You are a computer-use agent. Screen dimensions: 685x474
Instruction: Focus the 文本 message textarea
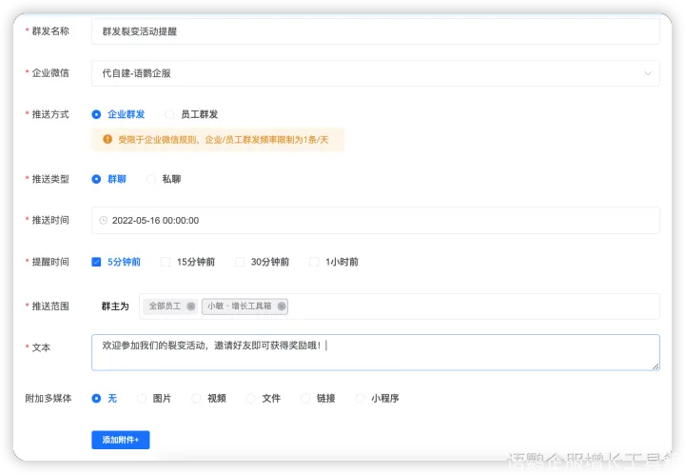click(375, 352)
